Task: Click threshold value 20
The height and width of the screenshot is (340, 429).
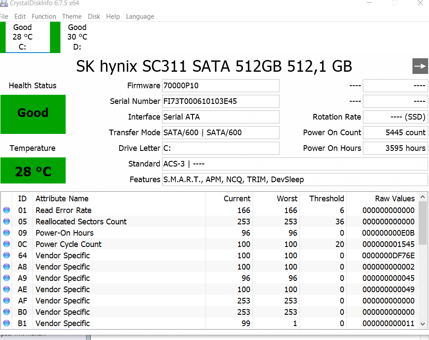Action: click(340, 244)
